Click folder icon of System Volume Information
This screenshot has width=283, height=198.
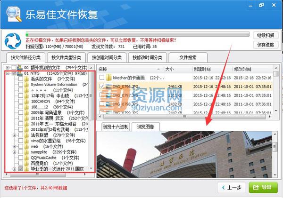pyautogui.click(x=26, y=84)
